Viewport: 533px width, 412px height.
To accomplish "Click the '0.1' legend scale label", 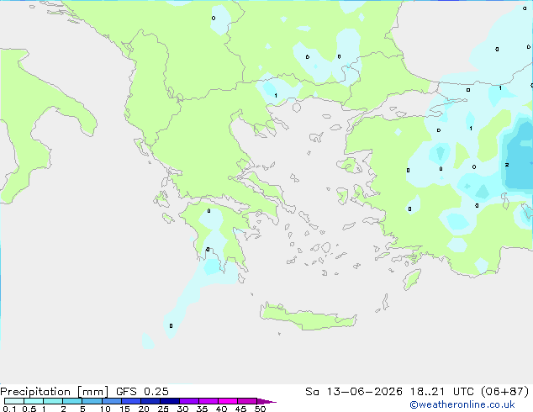I will click(9, 409).
